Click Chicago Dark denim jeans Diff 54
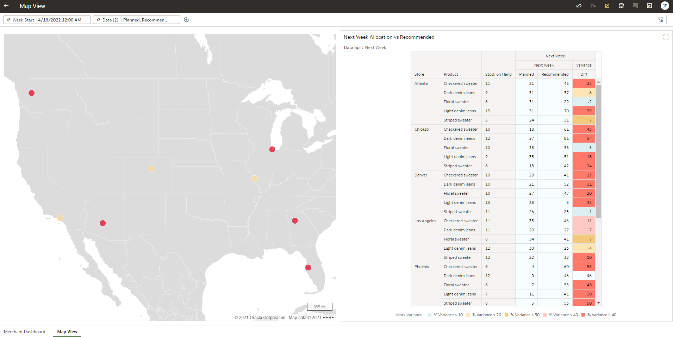Image resolution: width=673 pixels, height=337 pixels. coord(584,138)
